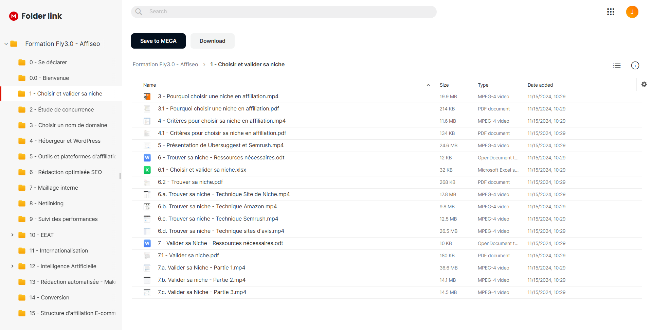
Task: Click the Download button
Action: (212, 41)
